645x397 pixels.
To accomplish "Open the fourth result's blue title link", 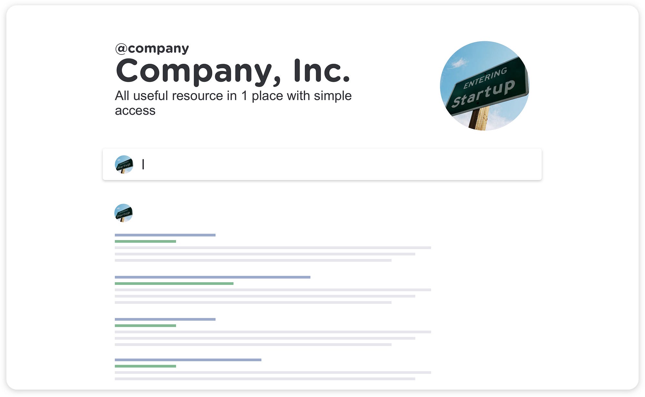I will point(188,360).
